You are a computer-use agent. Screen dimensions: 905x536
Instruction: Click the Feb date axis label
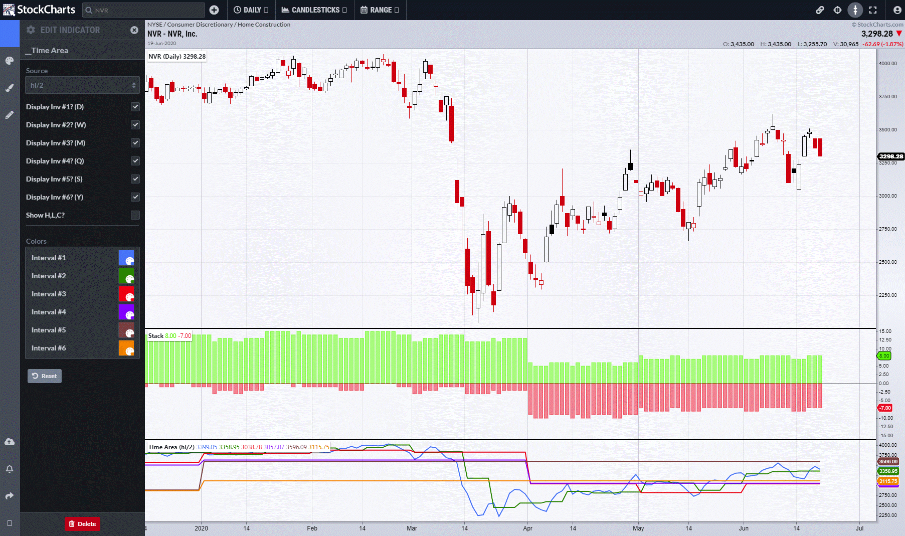pos(312,528)
